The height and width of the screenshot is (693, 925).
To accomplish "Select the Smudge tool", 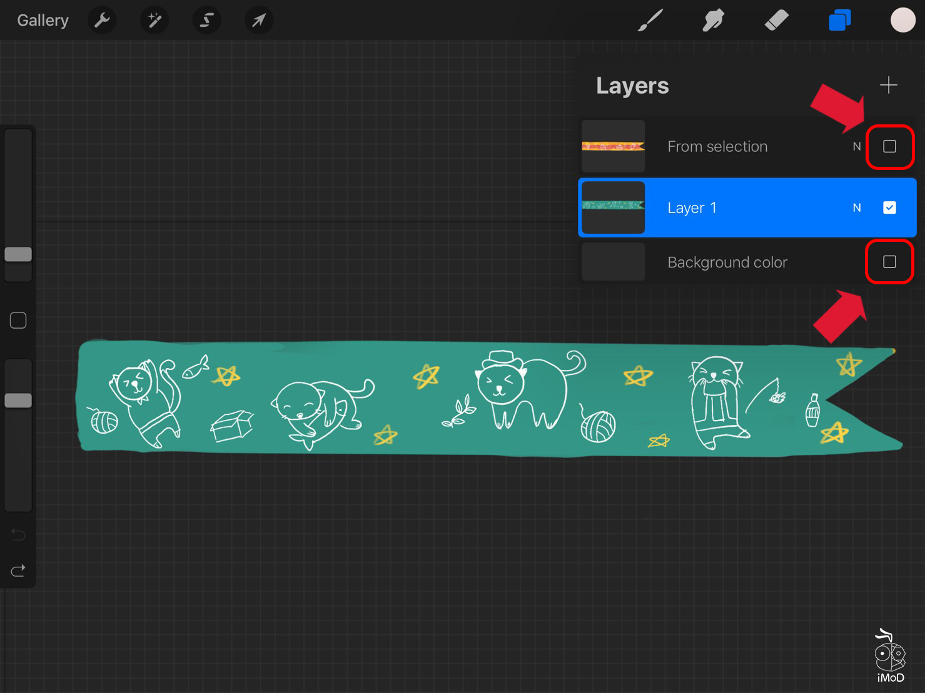I will coord(713,19).
